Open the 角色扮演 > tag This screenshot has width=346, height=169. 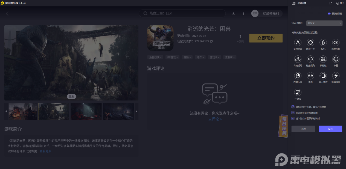(155, 57)
